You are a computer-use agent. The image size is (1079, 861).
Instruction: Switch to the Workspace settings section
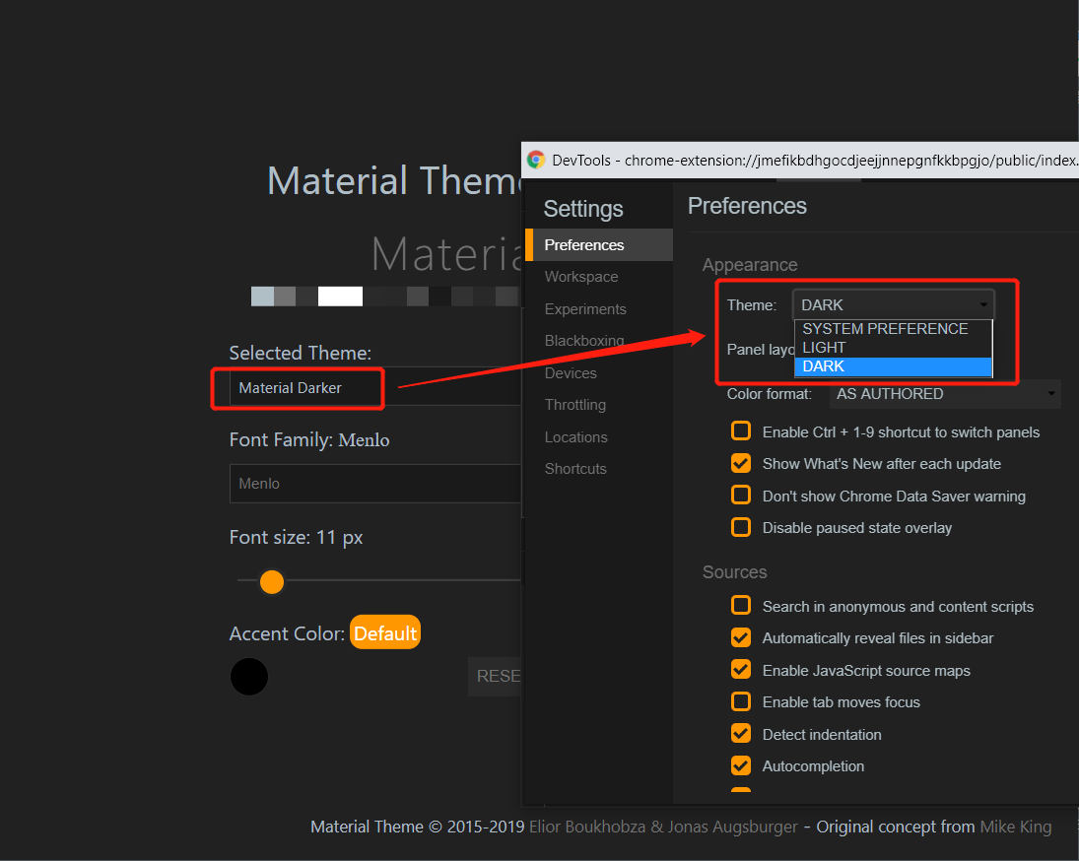[x=580, y=277]
